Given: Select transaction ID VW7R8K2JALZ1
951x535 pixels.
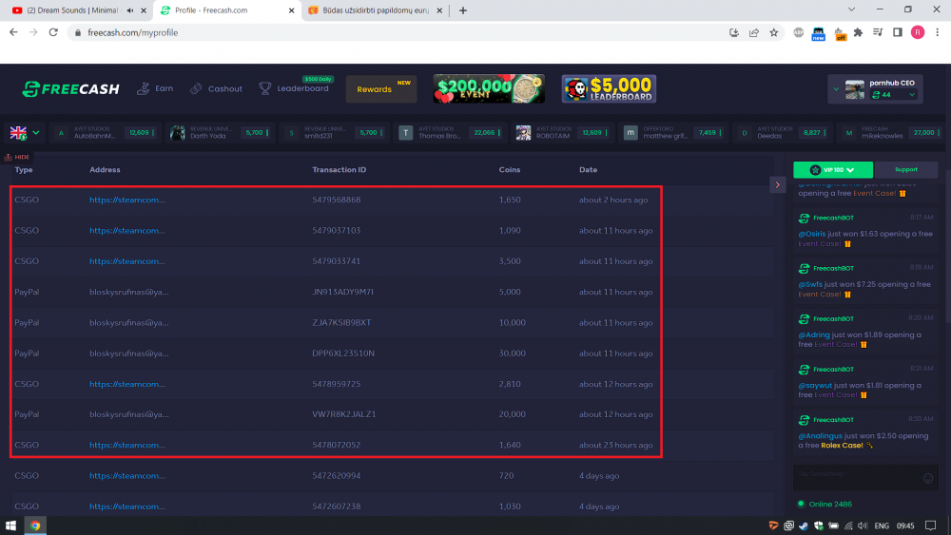Looking at the screenshot, I should click(x=344, y=414).
